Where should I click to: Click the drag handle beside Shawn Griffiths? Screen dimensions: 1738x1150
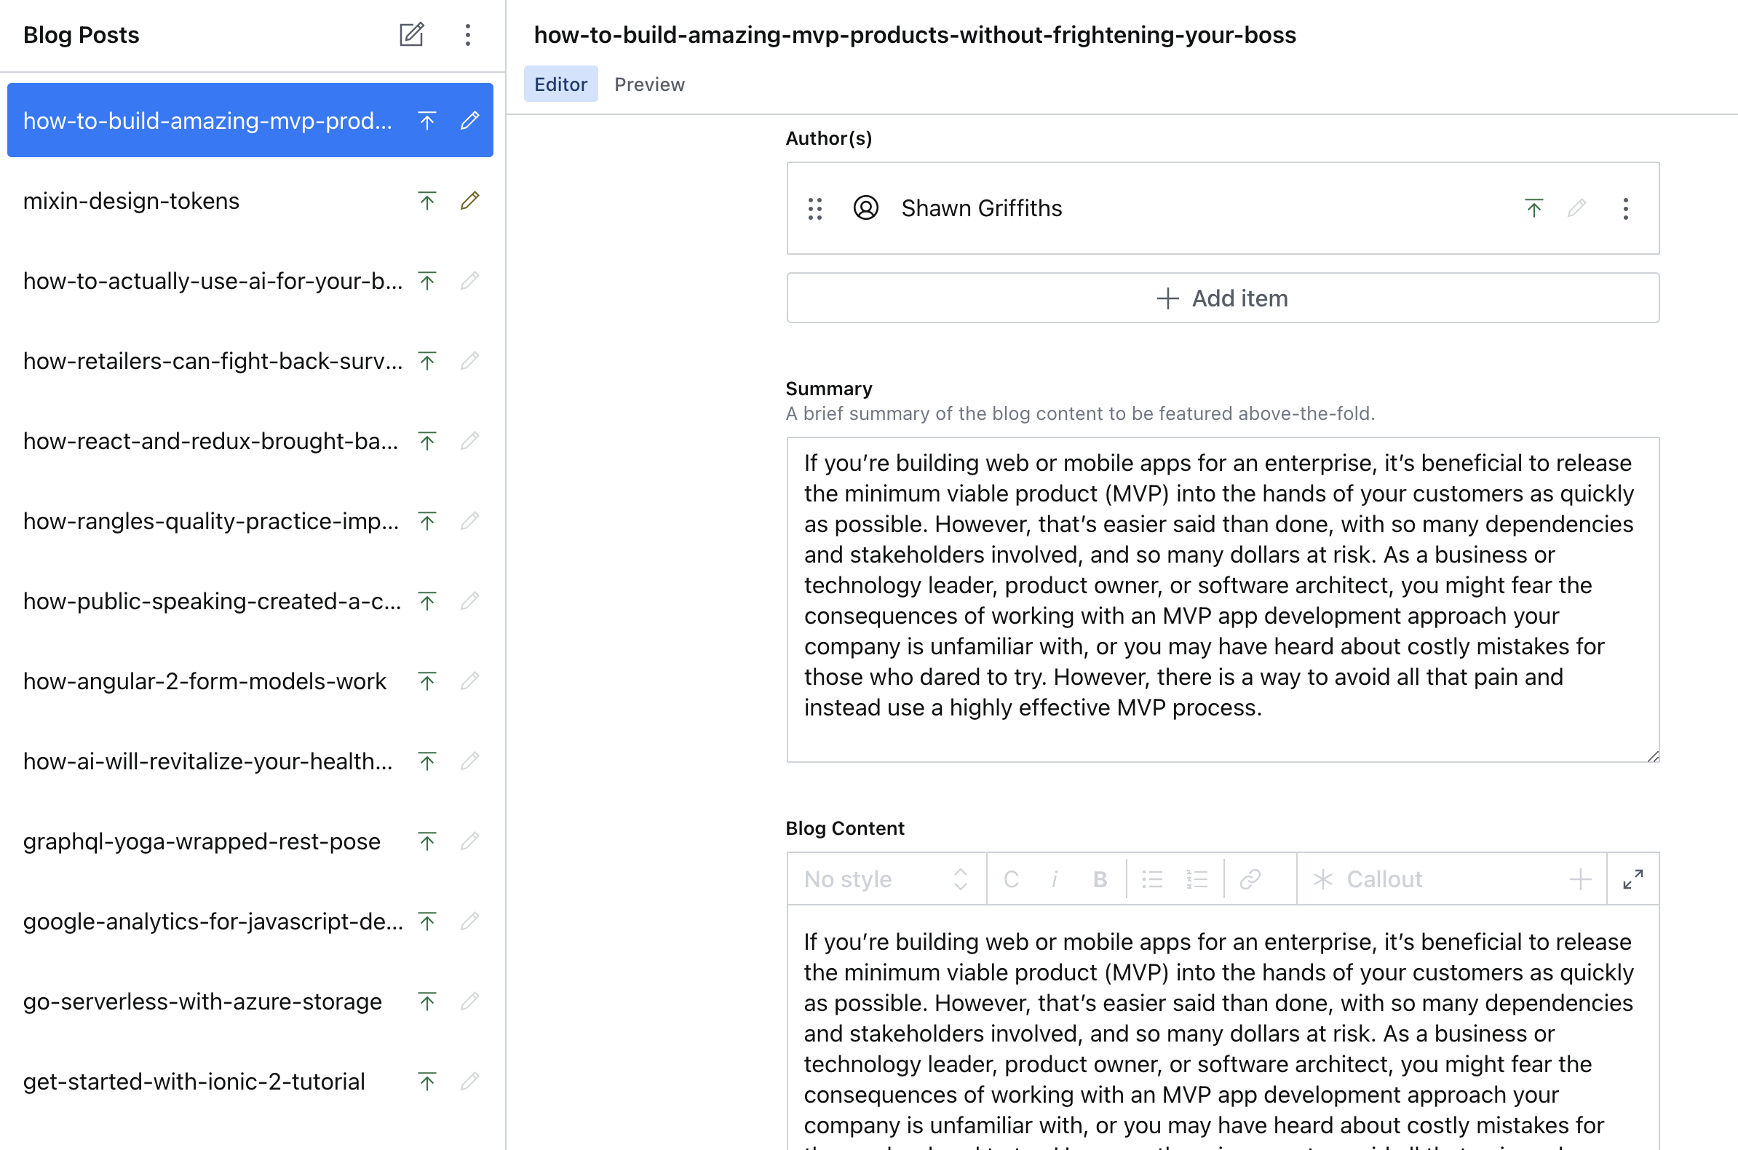pyautogui.click(x=814, y=209)
